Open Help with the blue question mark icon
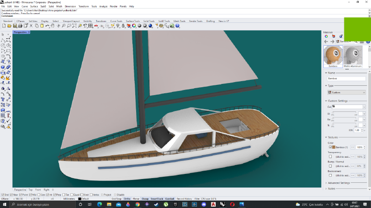 [x=177, y=26]
